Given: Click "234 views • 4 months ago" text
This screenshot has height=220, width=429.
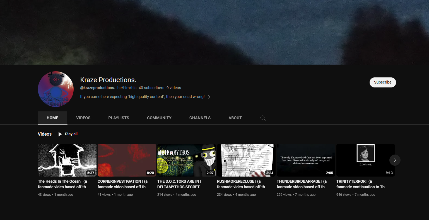Looking at the screenshot, I should [x=237, y=195].
